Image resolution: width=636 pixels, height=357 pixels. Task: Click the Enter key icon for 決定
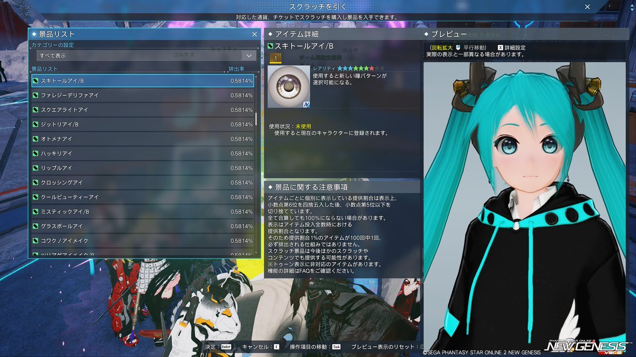click(226, 347)
